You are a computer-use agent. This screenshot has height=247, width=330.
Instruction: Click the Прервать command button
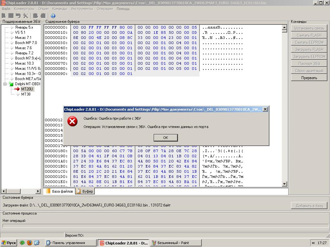[x=309, y=78]
